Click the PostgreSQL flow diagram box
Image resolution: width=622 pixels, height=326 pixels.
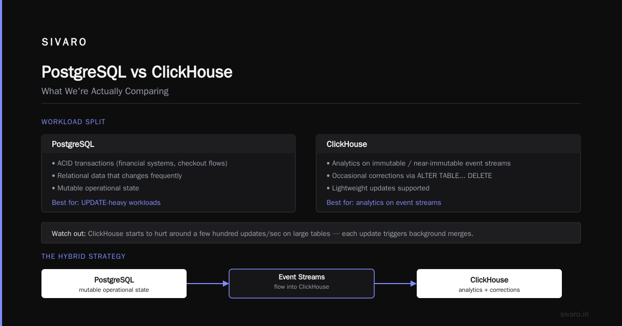point(114,284)
